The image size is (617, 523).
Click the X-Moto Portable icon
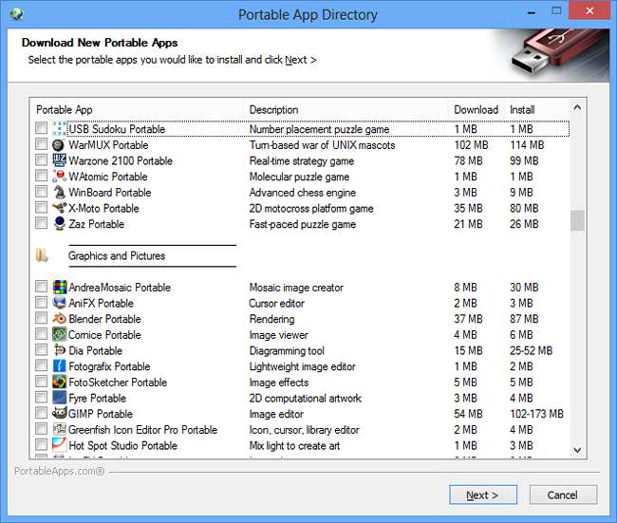coord(59,208)
